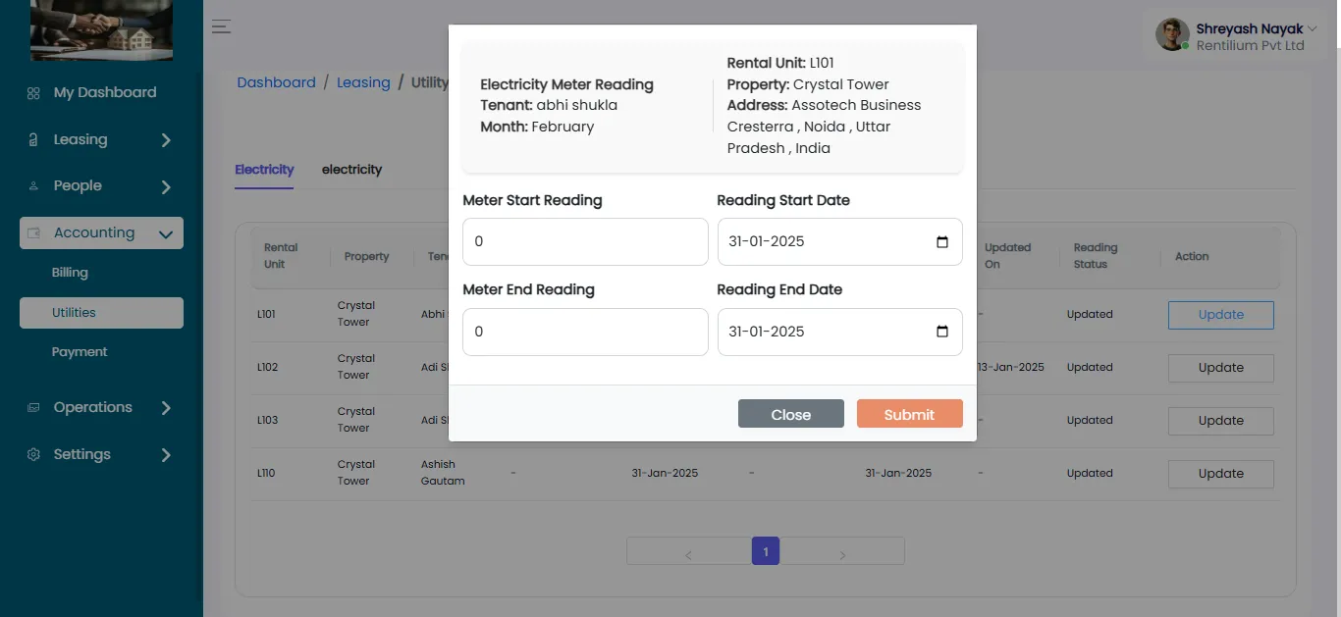Expand the People menu chevron
This screenshot has width=1341, height=617.
166,186
